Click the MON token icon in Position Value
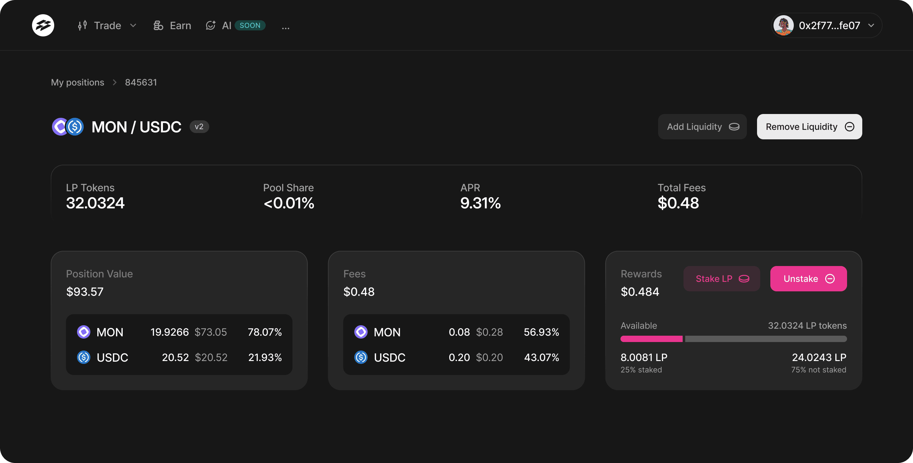 tap(84, 332)
